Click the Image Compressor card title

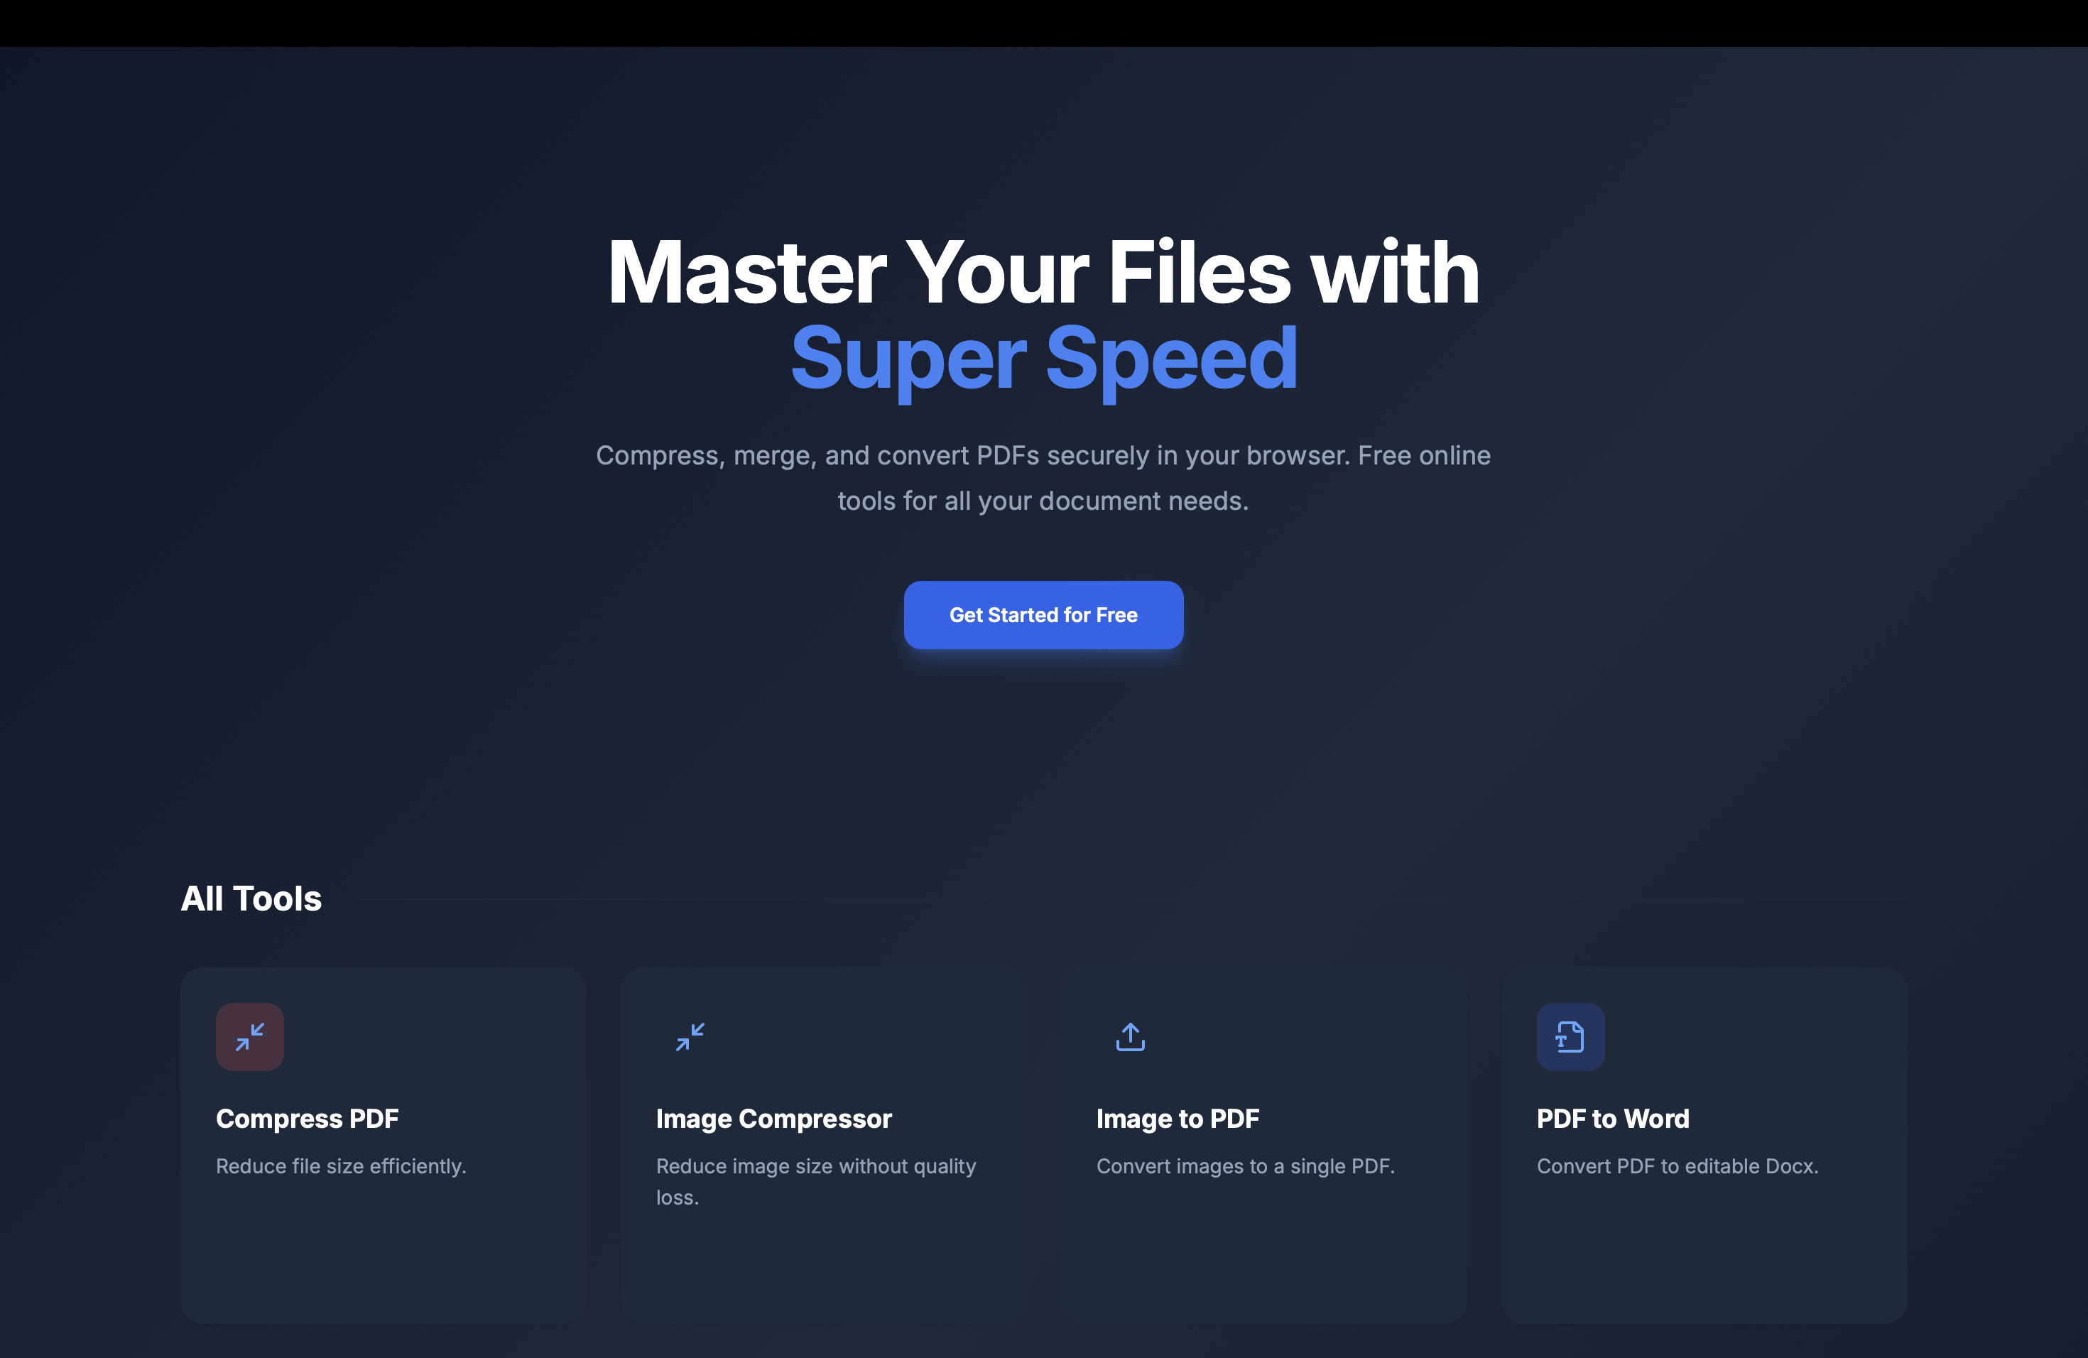click(x=773, y=1118)
